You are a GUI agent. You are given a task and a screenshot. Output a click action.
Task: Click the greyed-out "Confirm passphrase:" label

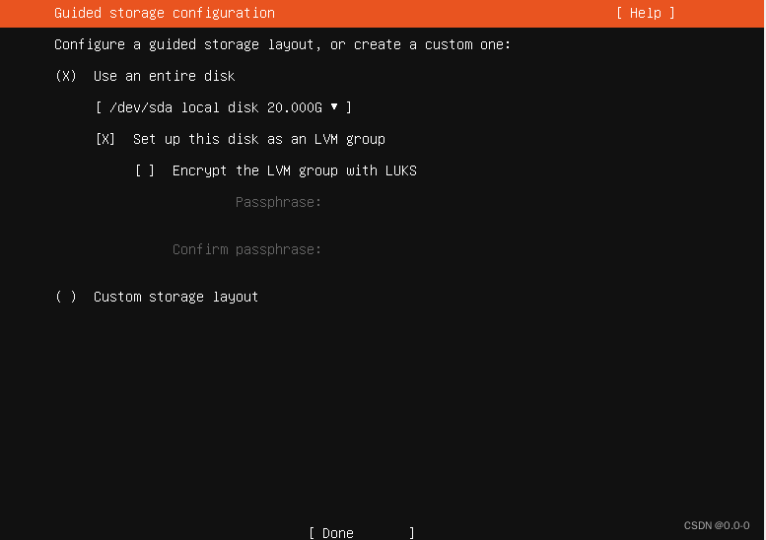click(246, 249)
